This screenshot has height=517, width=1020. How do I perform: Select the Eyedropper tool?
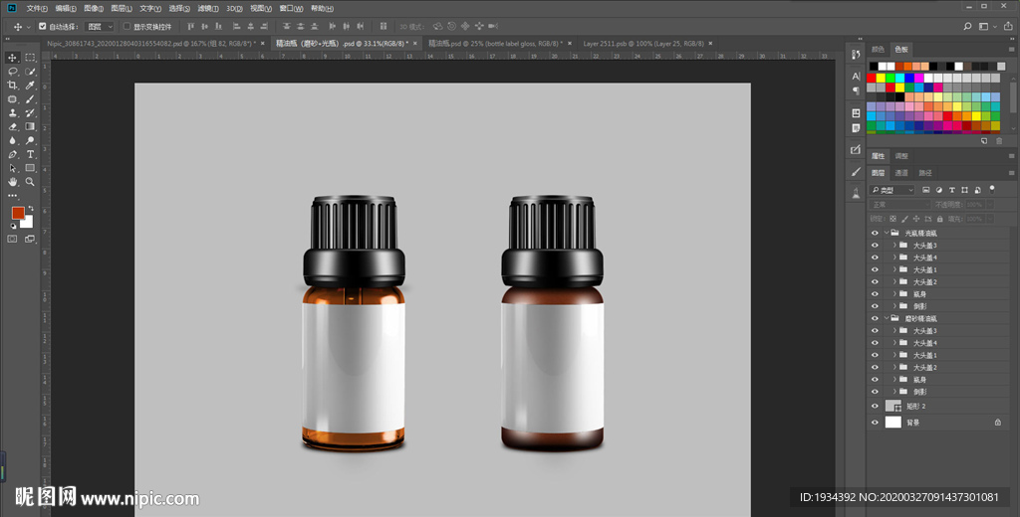tap(30, 86)
